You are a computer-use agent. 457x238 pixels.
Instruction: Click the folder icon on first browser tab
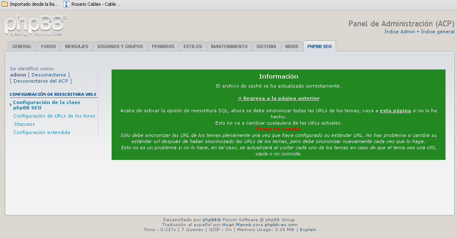pos(5,4)
